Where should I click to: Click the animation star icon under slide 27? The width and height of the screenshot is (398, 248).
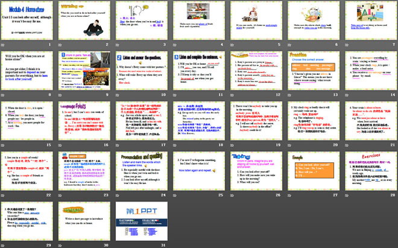click(289, 196)
